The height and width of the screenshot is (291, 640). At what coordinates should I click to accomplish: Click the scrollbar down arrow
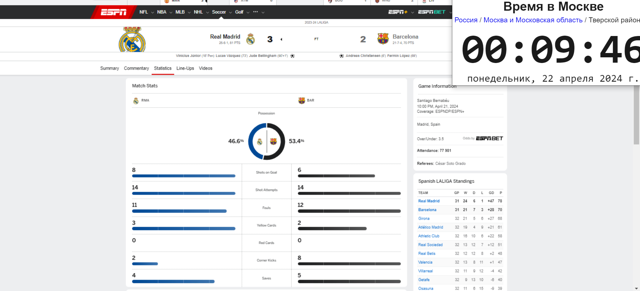[x=636, y=288]
